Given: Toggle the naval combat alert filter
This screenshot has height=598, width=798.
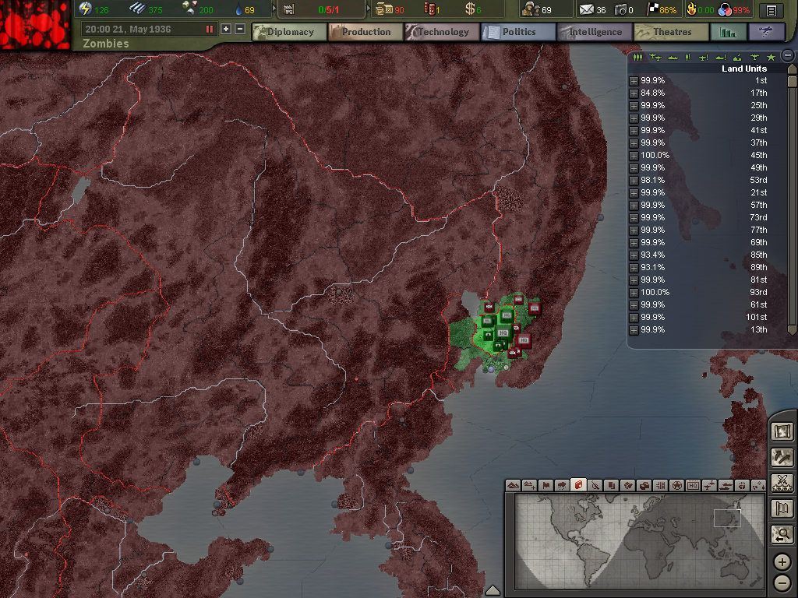Looking at the screenshot, I should point(721,57).
